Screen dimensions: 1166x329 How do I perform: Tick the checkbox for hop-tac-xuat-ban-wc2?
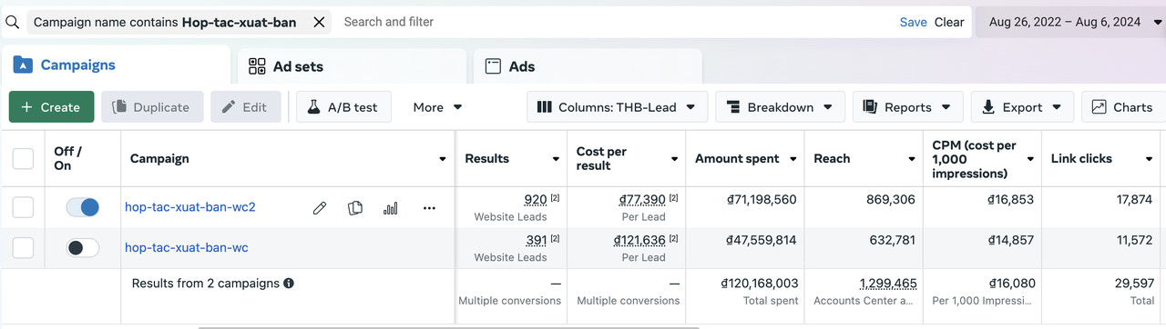[23, 207]
